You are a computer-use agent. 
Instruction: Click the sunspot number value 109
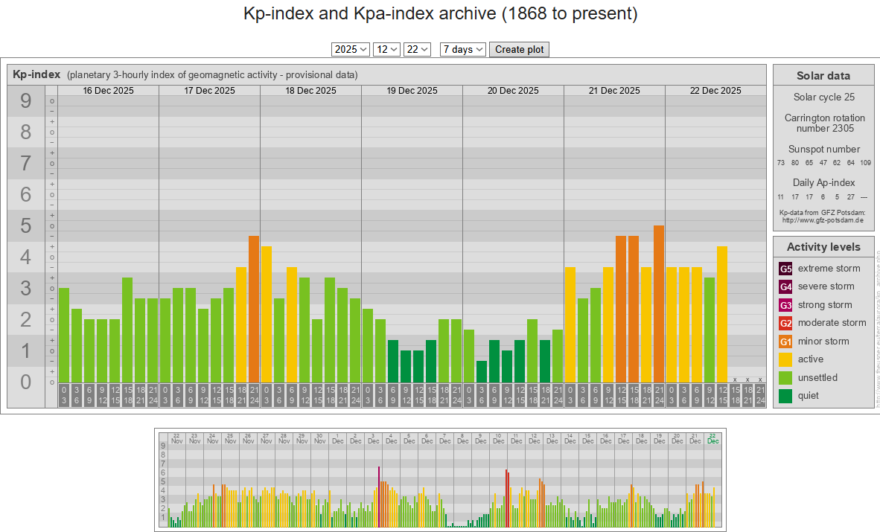coord(865,163)
